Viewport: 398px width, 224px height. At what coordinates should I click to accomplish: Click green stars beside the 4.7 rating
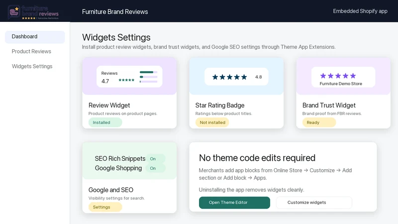126,80
